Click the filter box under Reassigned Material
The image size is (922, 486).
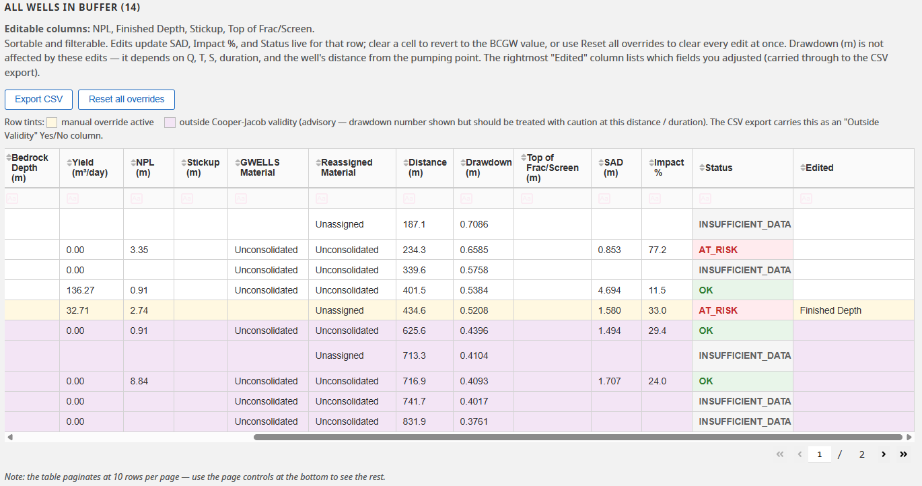(353, 199)
